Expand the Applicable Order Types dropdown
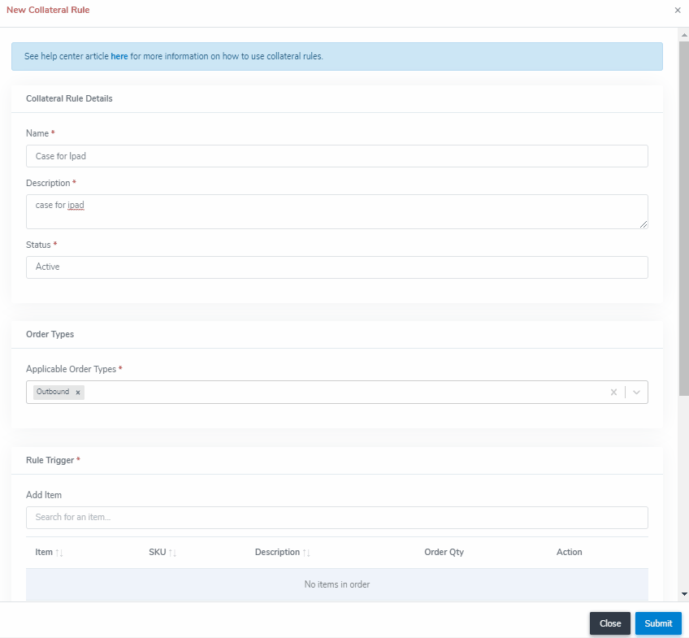The height and width of the screenshot is (638, 689). [x=637, y=393]
